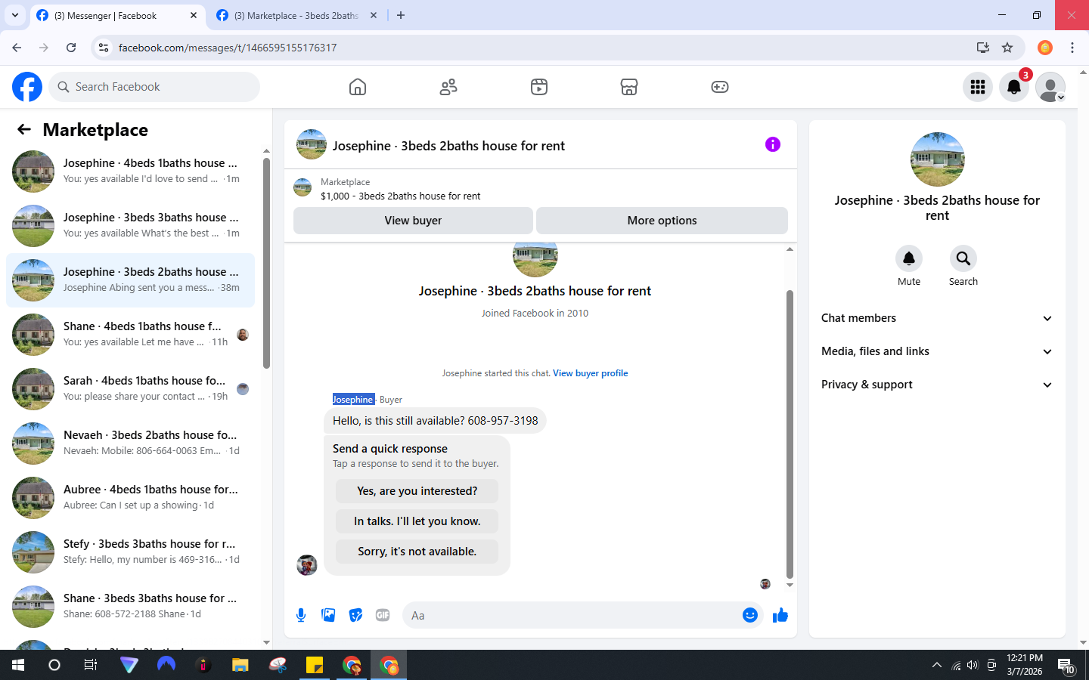Click the Aa message input field
The width and height of the screenshot is (1089, 680).
571,615
